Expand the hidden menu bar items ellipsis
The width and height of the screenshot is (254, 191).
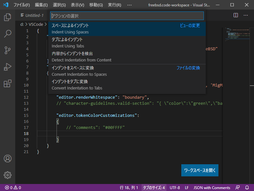(129, 5)
